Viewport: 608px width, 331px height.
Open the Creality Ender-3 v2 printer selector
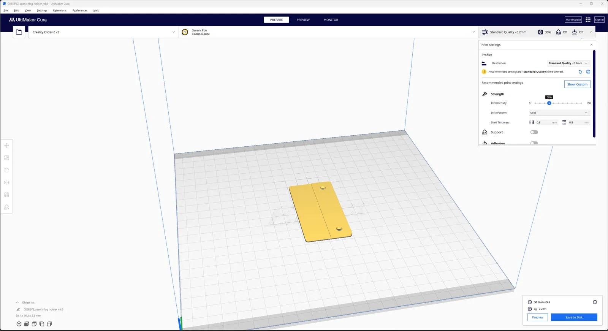pyautogui.click(x=103, y=32)
